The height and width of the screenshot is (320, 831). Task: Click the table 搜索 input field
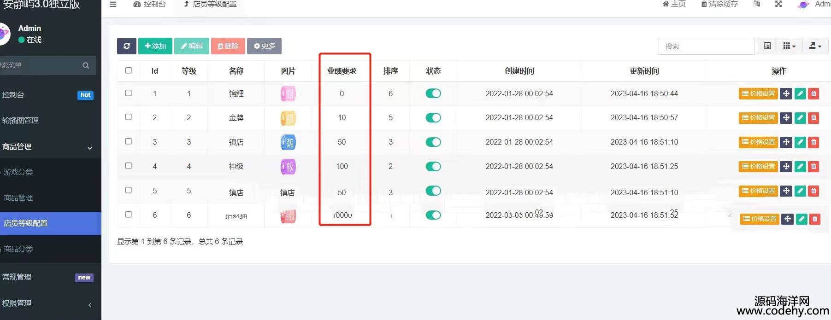[706, 46]
